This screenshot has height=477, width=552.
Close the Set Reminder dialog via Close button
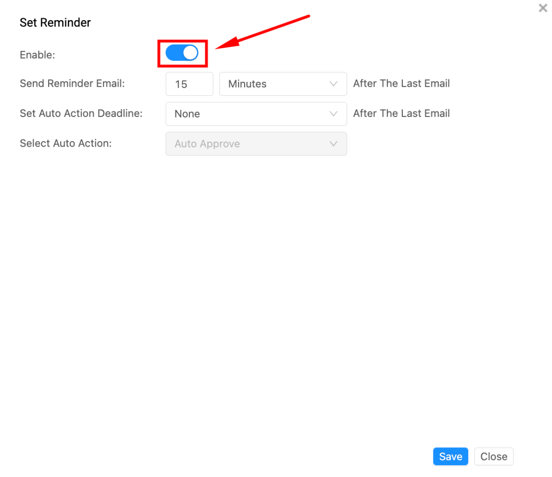(x=493, y=456)
